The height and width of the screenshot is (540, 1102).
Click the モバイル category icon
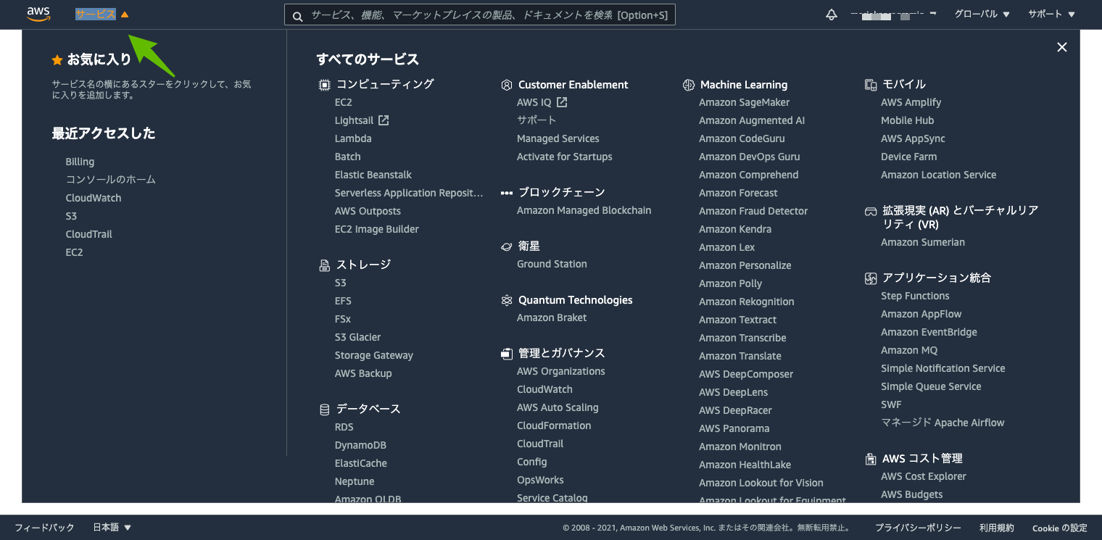[871, 85]
